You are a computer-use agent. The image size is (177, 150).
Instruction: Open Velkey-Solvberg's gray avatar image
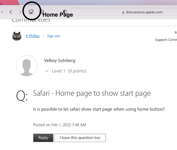[27, 66]
